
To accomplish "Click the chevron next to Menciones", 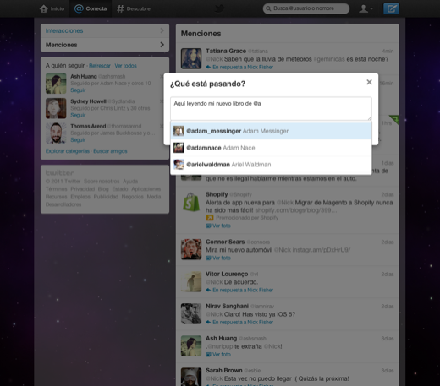I will pyautogui.click(x=162, y=45).
